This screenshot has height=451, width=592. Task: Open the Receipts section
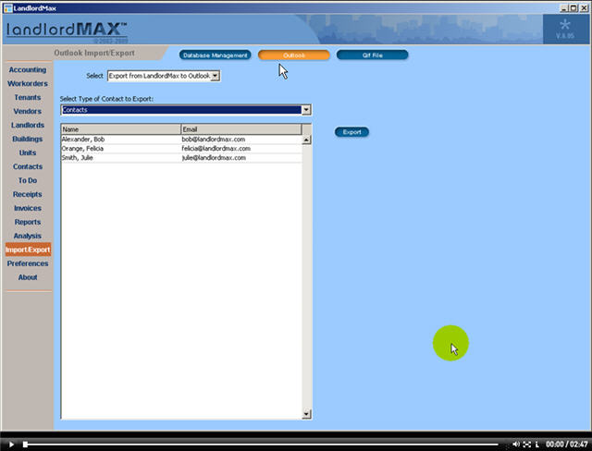tap(28, 194)
